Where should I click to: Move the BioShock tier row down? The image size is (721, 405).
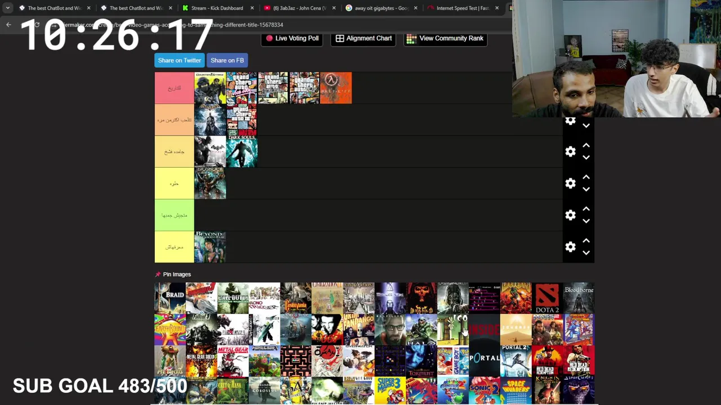[586, 190]
